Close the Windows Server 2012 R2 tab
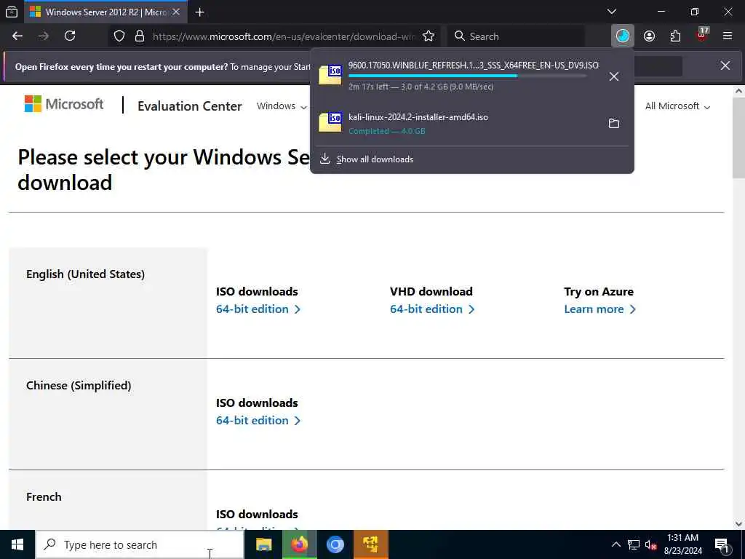This screenshot has height=559, width=745. pos(176,12)
